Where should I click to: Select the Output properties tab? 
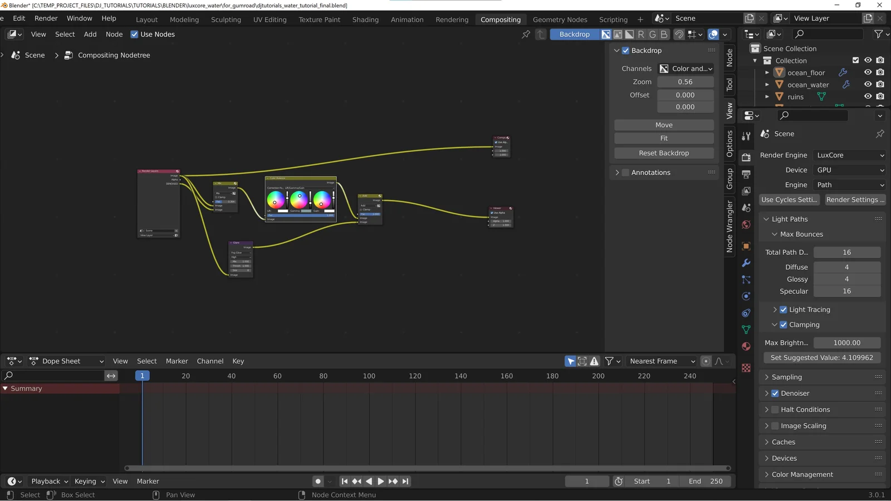click(746, 174)
